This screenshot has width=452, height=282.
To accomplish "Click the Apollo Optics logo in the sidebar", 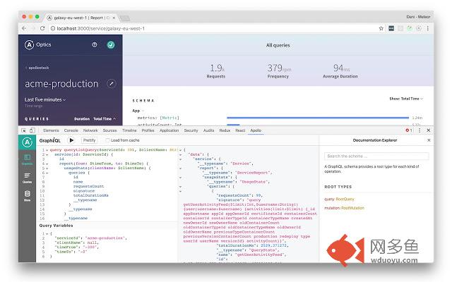I will pyautogui.click(x=29, y=45).
